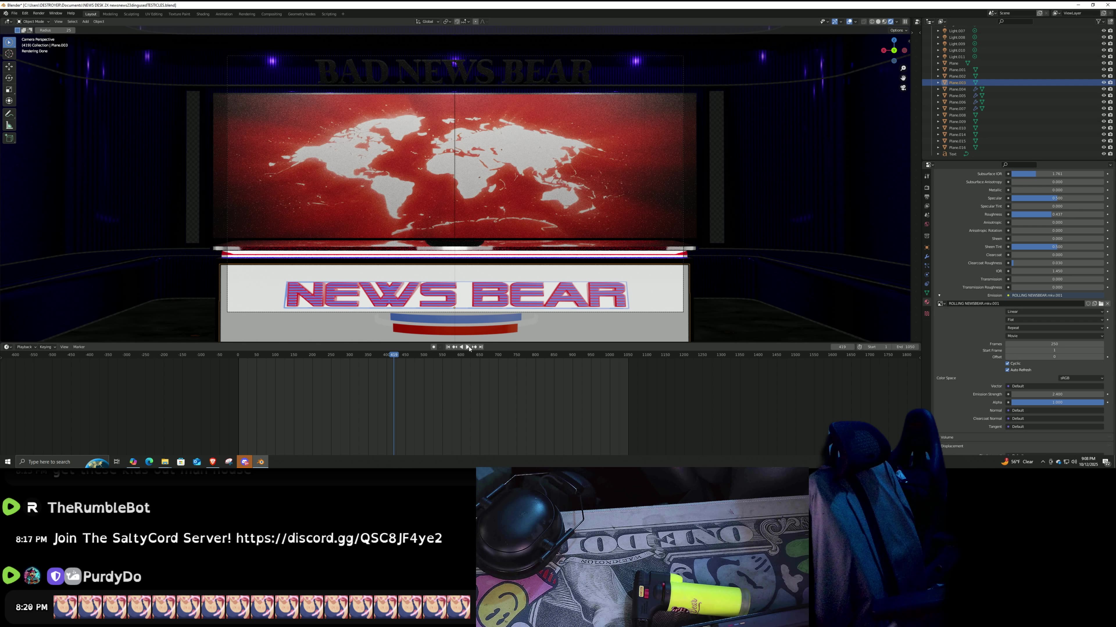The width and height of the screenshot is (1116, 627).
Task: Open the Output properties tab icon
Action: click(x=927, y=197)
